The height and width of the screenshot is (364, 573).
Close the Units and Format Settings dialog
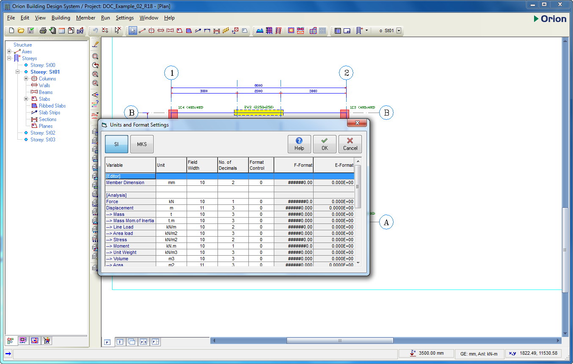click(357, 123)
